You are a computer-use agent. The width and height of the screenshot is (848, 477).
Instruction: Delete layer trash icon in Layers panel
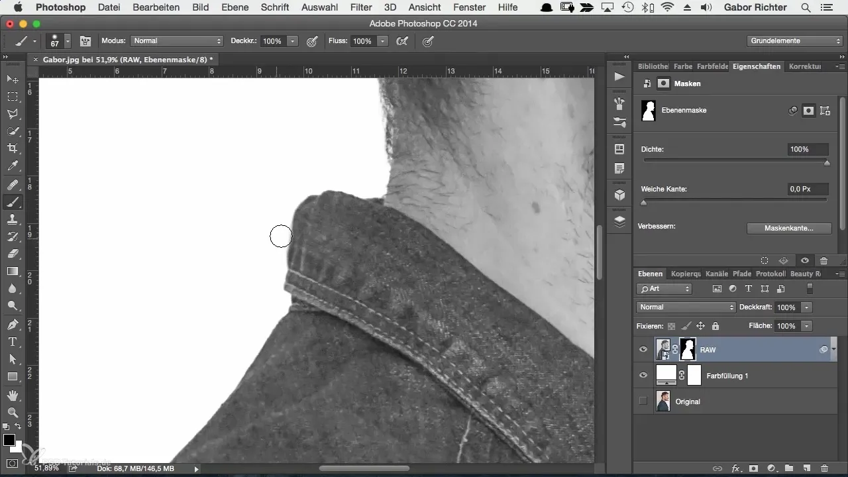[823, 468]
